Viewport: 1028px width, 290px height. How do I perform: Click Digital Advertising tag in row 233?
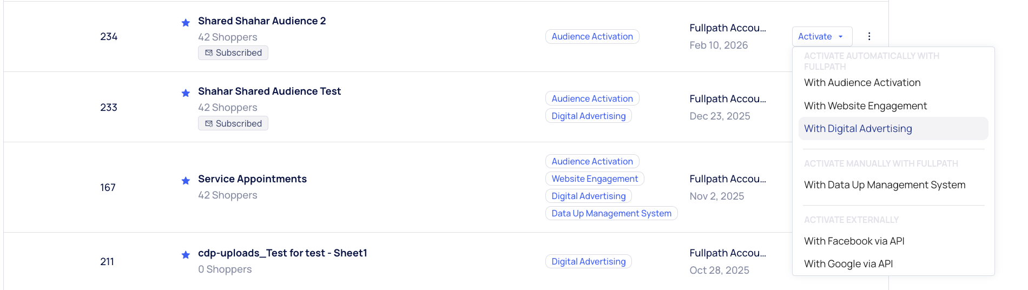coord(589,116)
